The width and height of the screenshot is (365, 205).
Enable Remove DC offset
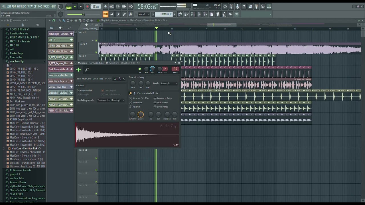(139, 99)
